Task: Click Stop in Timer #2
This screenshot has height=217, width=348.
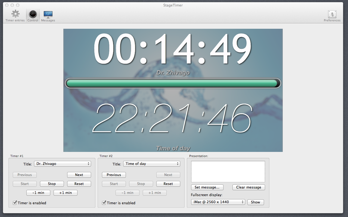Action: pyautogui.click(x=141, y=184)
